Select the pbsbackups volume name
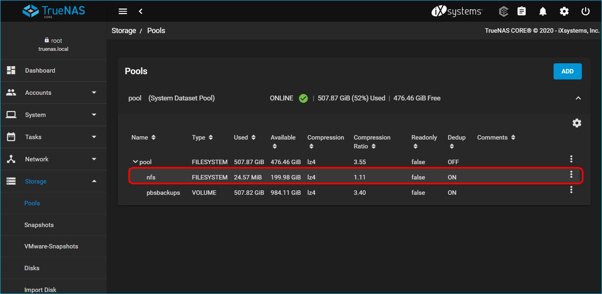This screenshot has height=294, width=602. (x=163, y=193)
